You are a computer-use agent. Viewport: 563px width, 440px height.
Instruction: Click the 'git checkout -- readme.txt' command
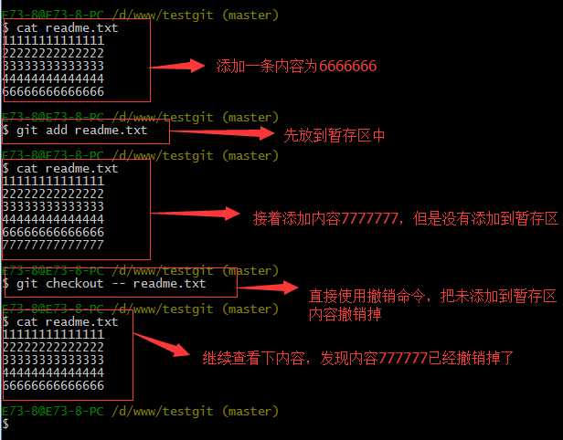coord(104,284)
